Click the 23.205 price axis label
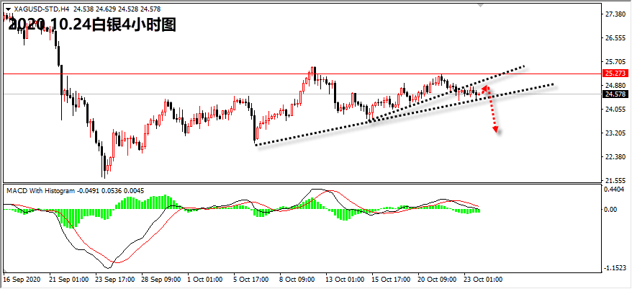Image resolution: width=632 pixels, height=289 pixels. 615,133
